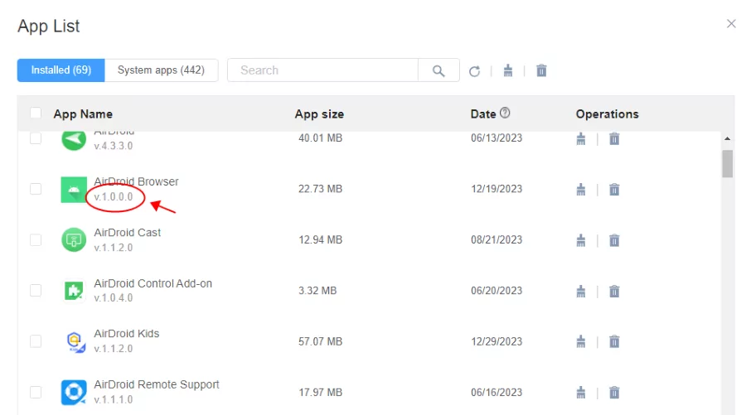
Task: Select the AirDroid Browser checkbox
Action: (36, 189)
